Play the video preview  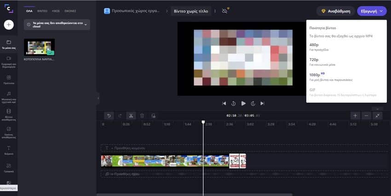pyautogui.click(x=243, y=103)
